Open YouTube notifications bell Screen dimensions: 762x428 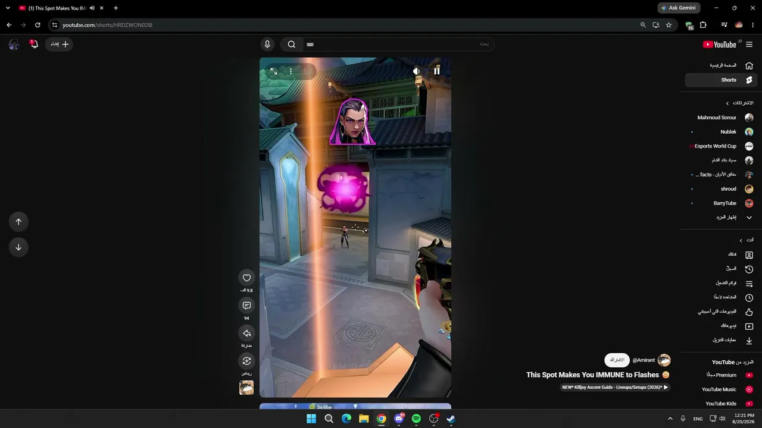(34, 44)
